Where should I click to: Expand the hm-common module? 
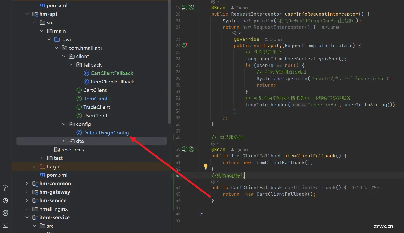click(x=27, y=183)
